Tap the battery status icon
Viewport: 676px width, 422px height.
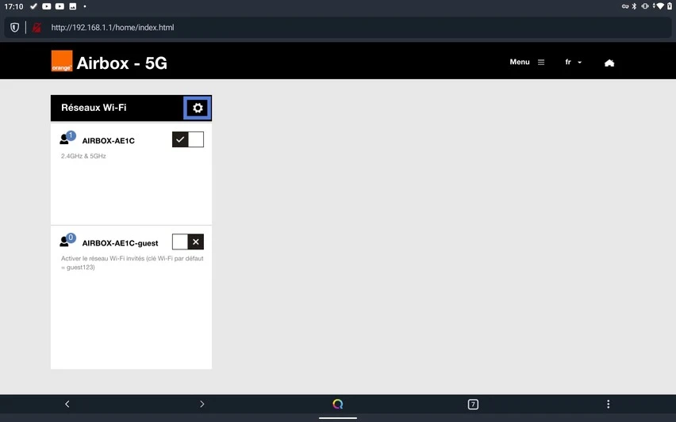(670, 6)
